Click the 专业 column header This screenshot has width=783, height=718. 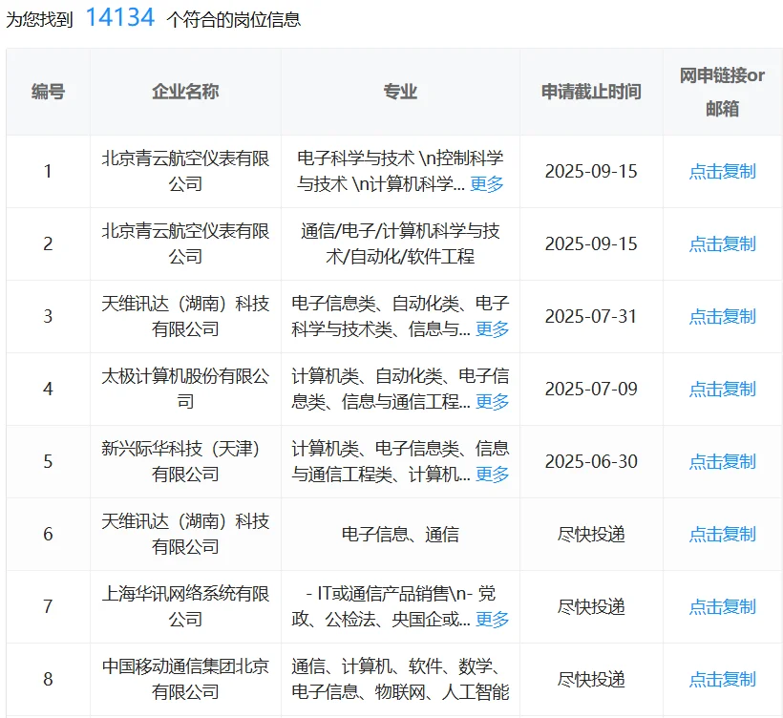coord(400,92)
